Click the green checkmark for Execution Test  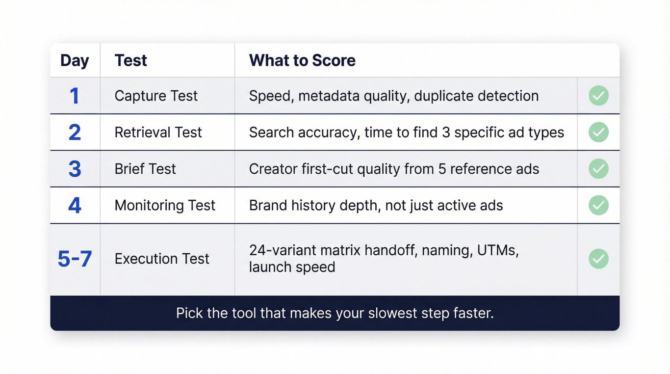tap(598, 259)
